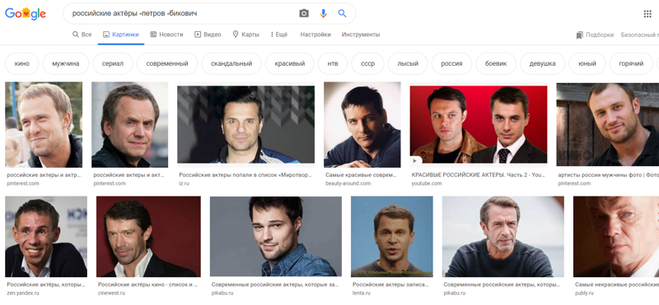The height and width of the screenshot is (305, 659).
Task: Open the pikabu.ru denim shirt image
Action: [276, 236]
